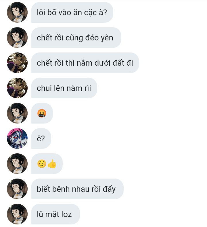Tap avatar beside "chui lên nàm rìi" message
Screen dimensions: 207x227
tap(17, 88)
